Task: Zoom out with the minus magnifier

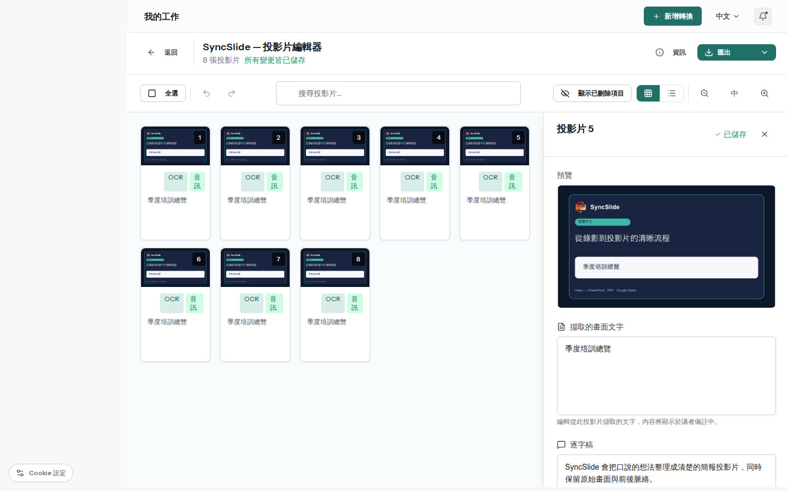Action: 704,93
